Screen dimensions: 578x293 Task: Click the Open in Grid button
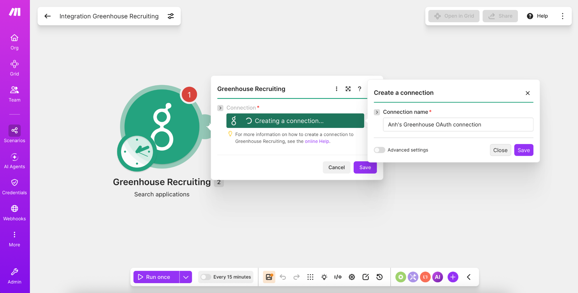454,16
